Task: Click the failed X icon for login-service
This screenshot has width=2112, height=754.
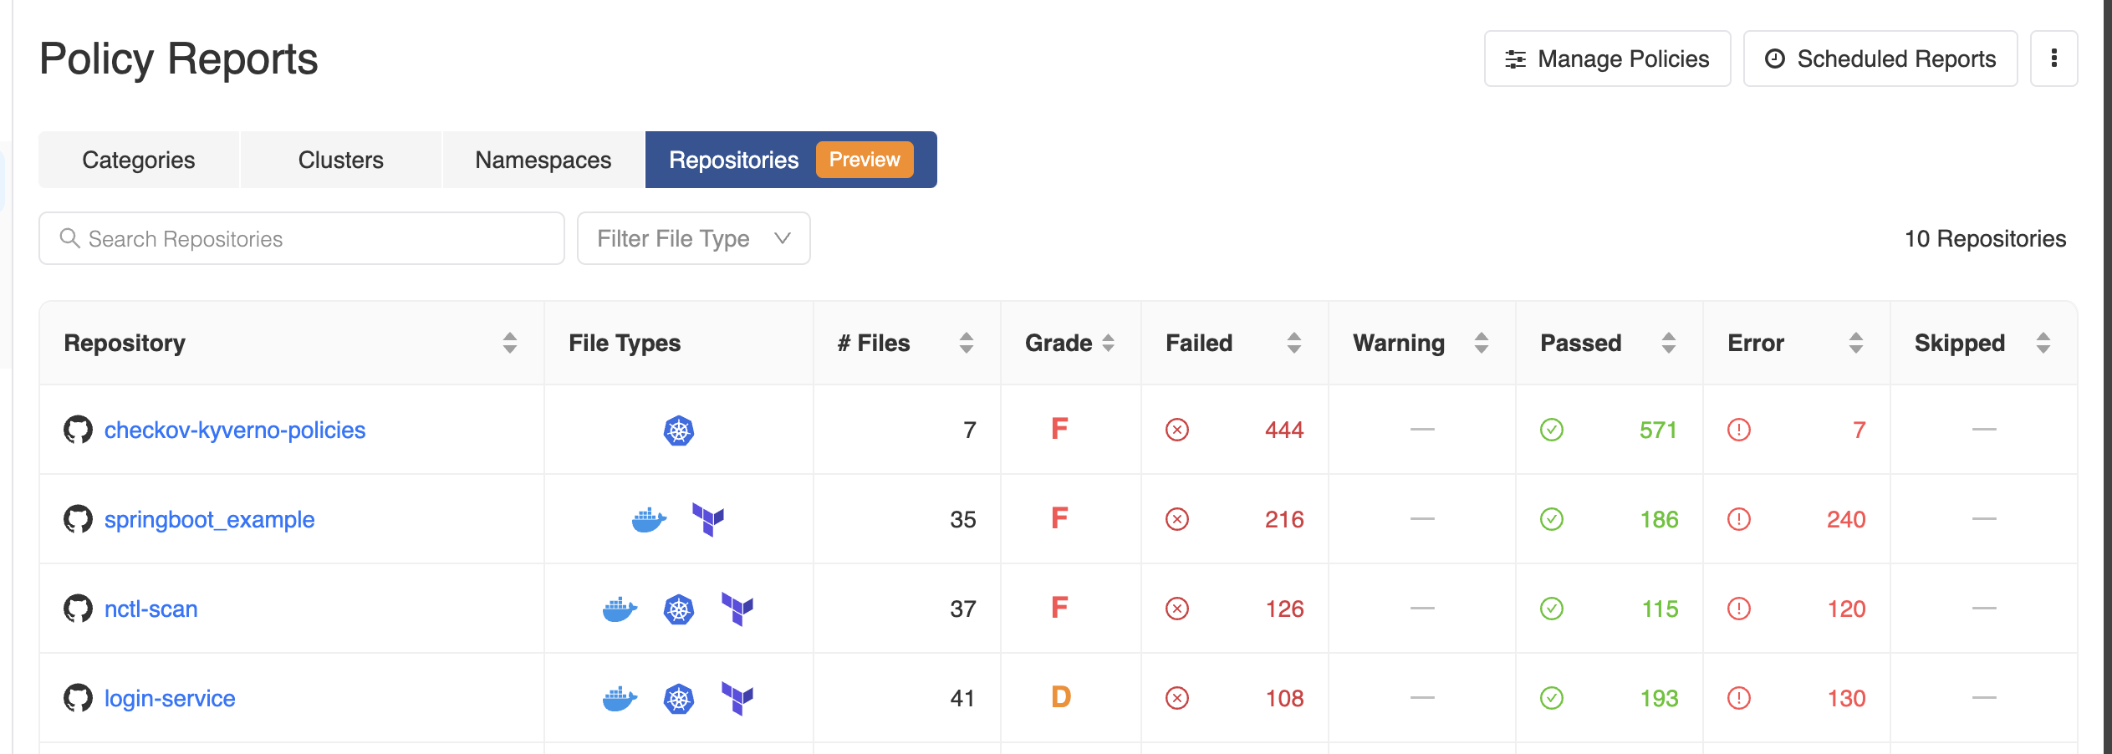Action: (x=1177, y=698)
